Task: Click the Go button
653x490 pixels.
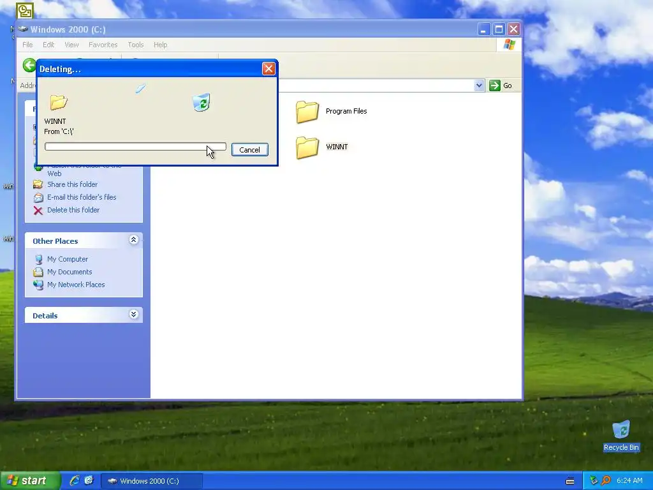Action: coord(501,85)
